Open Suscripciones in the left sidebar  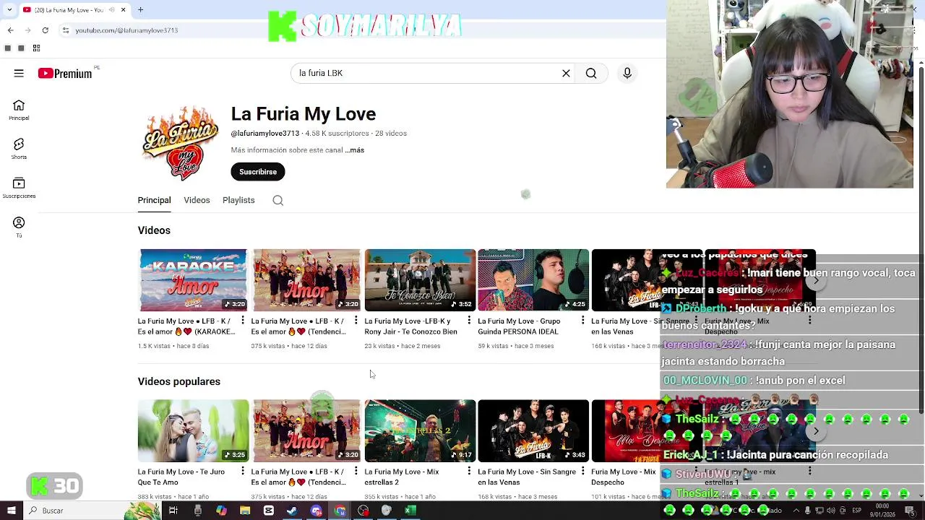[x=19, y=188]
